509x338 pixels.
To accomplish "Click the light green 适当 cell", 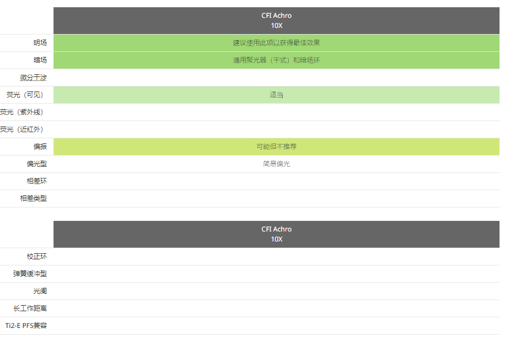I will pyautogui.click(x=277, y=95).
